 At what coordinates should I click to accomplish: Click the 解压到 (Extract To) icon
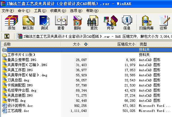click(x=28, y=20)
